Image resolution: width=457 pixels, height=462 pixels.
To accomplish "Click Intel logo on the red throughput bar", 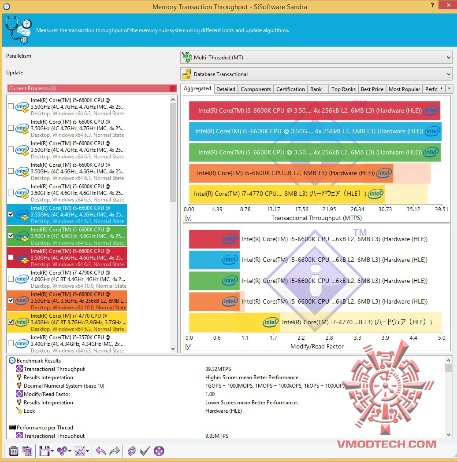I will coord(431,110).
